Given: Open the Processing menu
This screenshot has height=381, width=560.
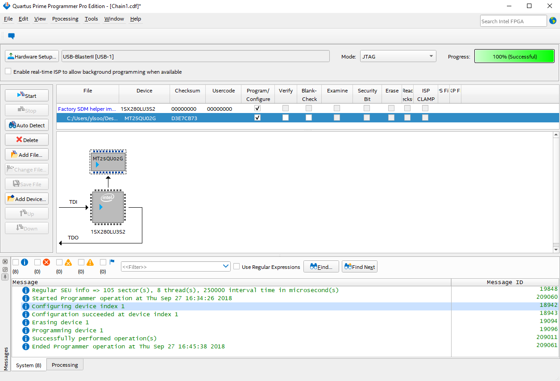Looking at the screenshot, I should [65, 19].
